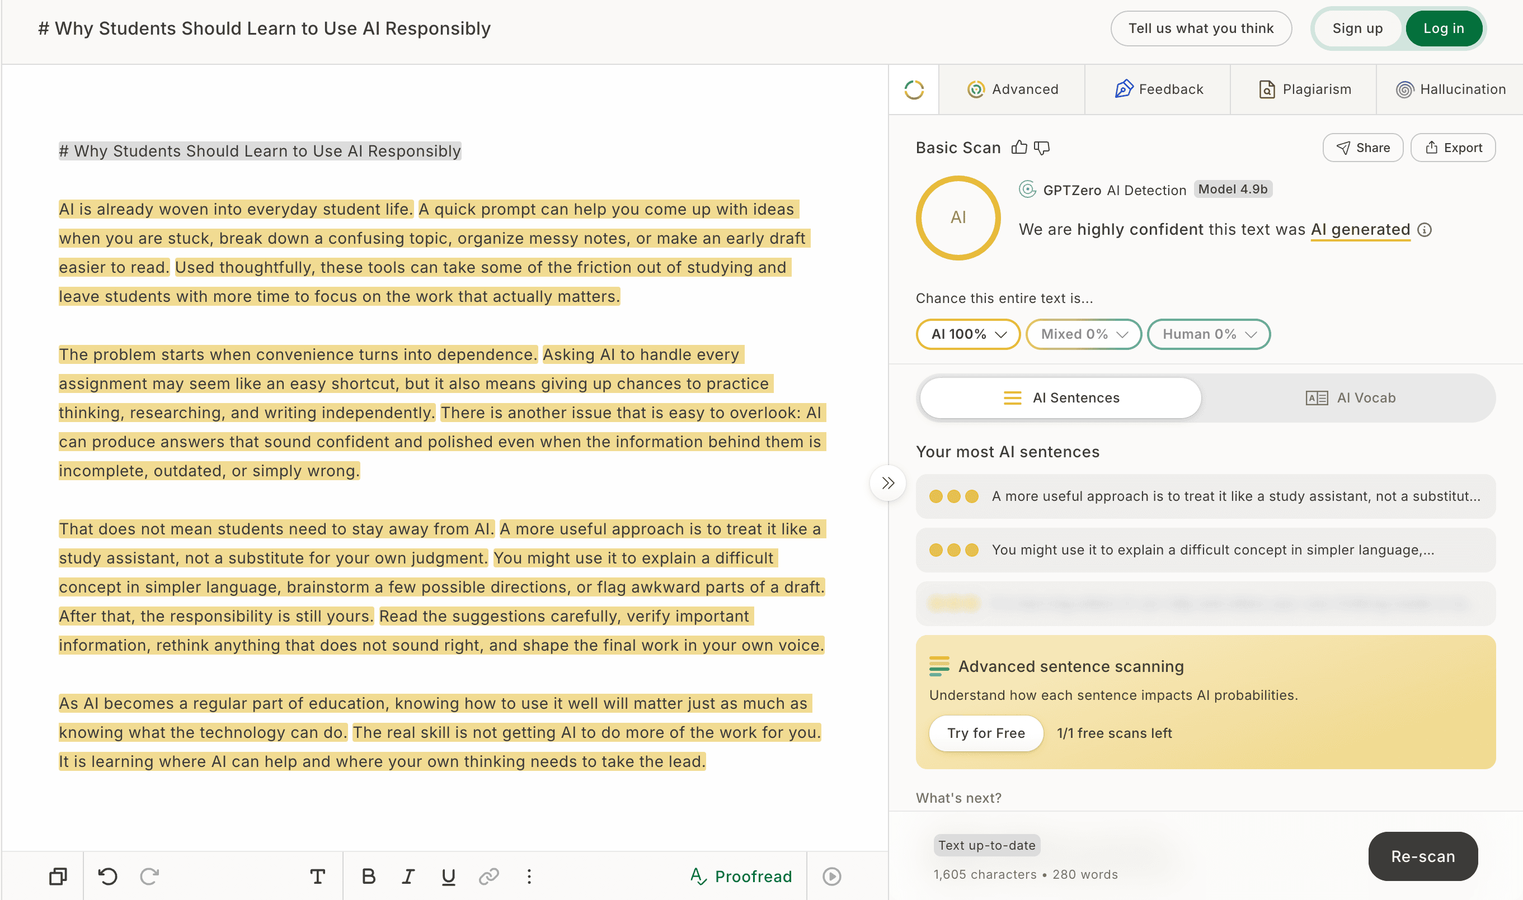Image resolution: width=1523 pixels, height=900 pixels.
Task: Collapse the results panel with double chevron
Action: point(888,483)
